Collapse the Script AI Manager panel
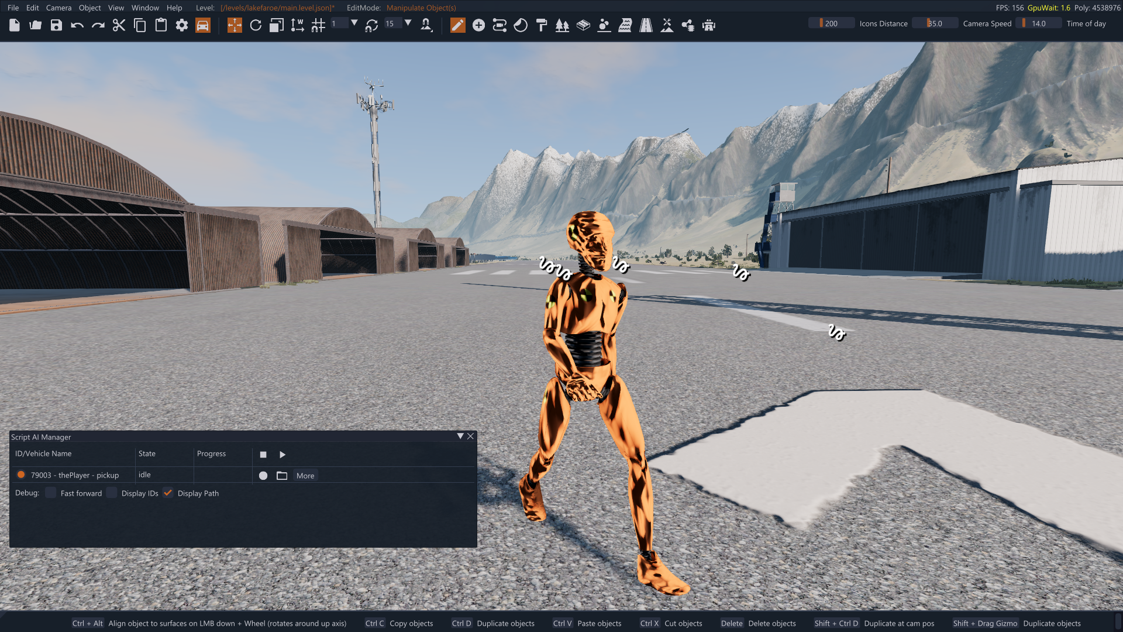The image size is (1123, 632). tap(460, 436)
